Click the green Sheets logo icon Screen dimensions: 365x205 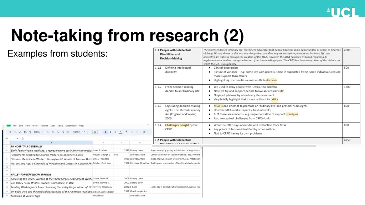9,126
